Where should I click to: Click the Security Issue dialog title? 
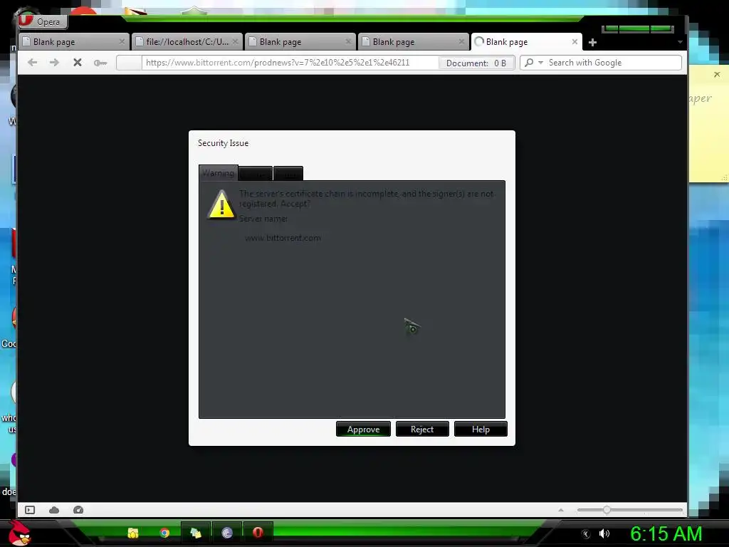pos(223,143)
